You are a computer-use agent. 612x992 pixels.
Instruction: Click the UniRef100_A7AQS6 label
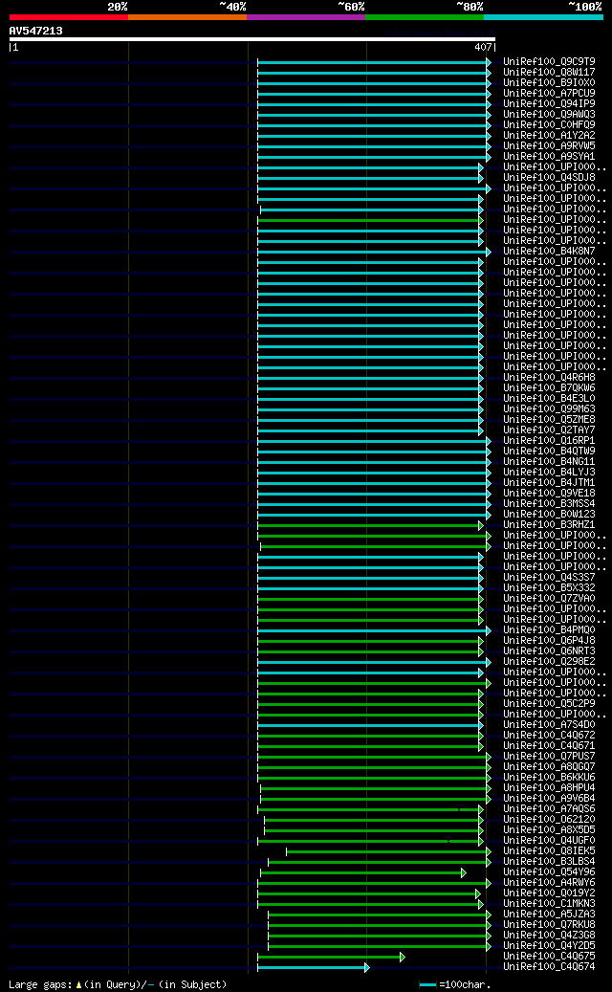coord(549,809)
